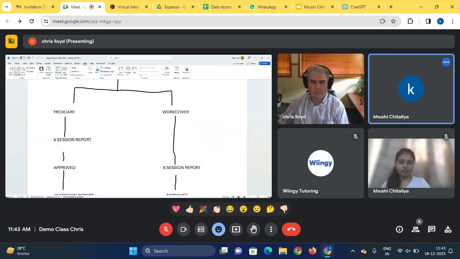Viewport: 460px width, 259px height.
Task: Open the chat with everyone panel
Action: [432, 229]
